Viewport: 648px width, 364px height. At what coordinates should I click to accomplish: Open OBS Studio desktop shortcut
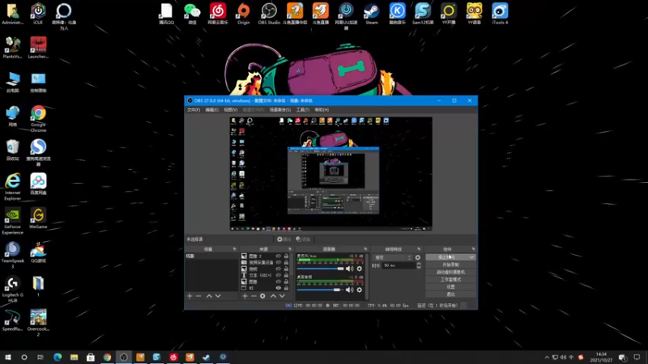coord(269,14)
